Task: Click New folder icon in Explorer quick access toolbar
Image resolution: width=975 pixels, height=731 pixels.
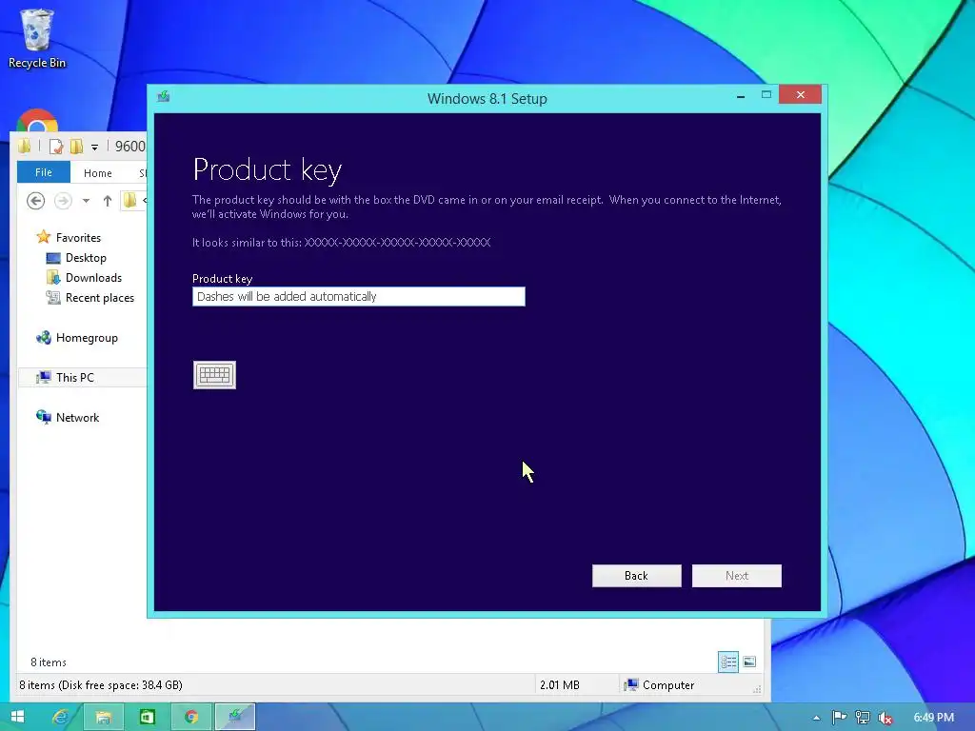Action: coord(76,147)
